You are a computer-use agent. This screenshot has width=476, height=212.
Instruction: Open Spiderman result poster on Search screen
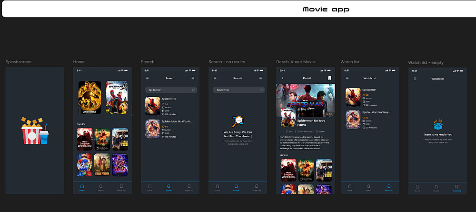click(153, 106)
